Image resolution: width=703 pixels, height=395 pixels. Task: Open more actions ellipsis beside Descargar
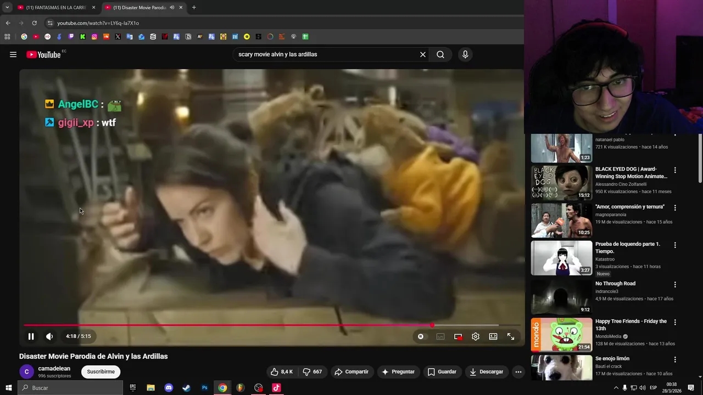pos(518,371)
